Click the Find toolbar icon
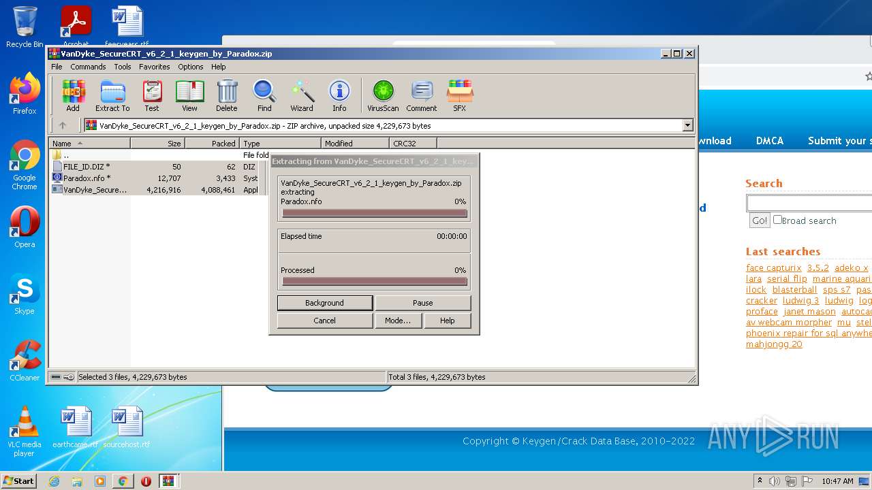Image resolution: width=872 pixels, height=490 pixels. (x=264, y=95)
